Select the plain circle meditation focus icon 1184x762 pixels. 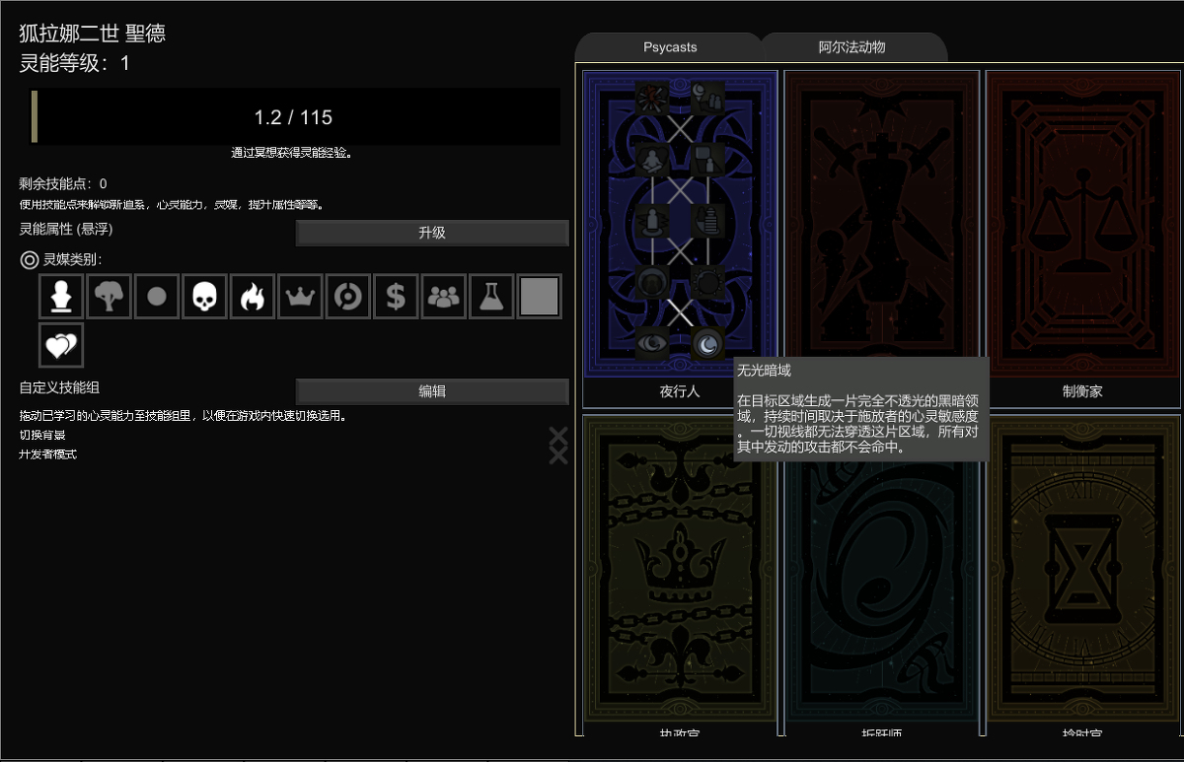point(156,296)
